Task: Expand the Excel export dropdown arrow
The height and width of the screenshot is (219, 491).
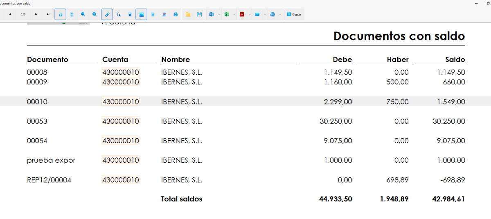Action: 234,14
